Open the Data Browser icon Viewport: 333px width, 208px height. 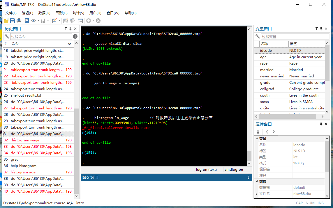tap(72, 21)
